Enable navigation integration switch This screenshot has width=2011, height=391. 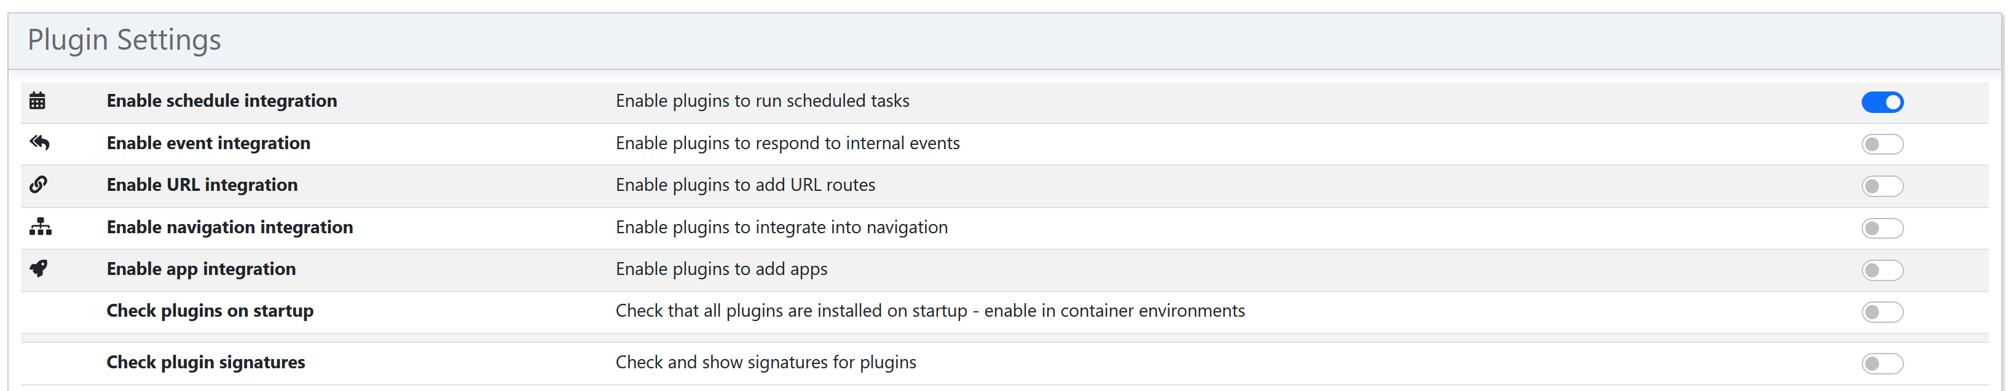tap(1882, 228)
